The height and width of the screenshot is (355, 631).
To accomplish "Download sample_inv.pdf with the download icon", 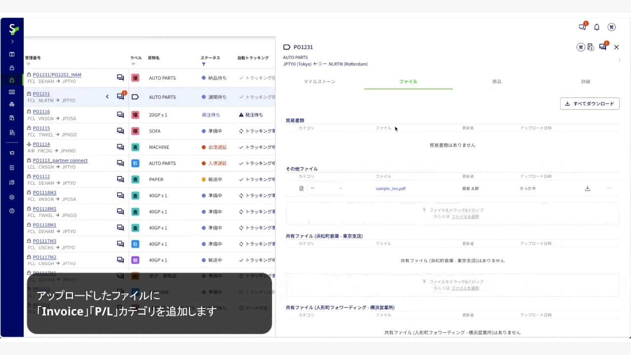I will point(587,188).
